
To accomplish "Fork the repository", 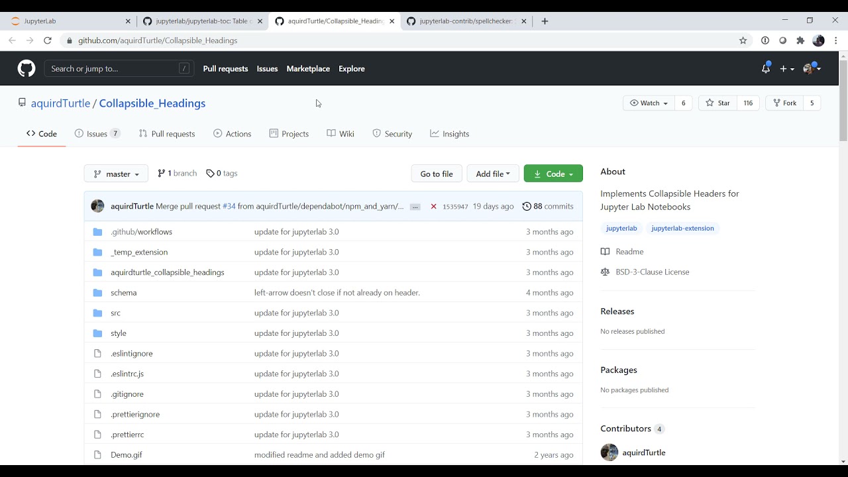I will (x=784, y=103).
